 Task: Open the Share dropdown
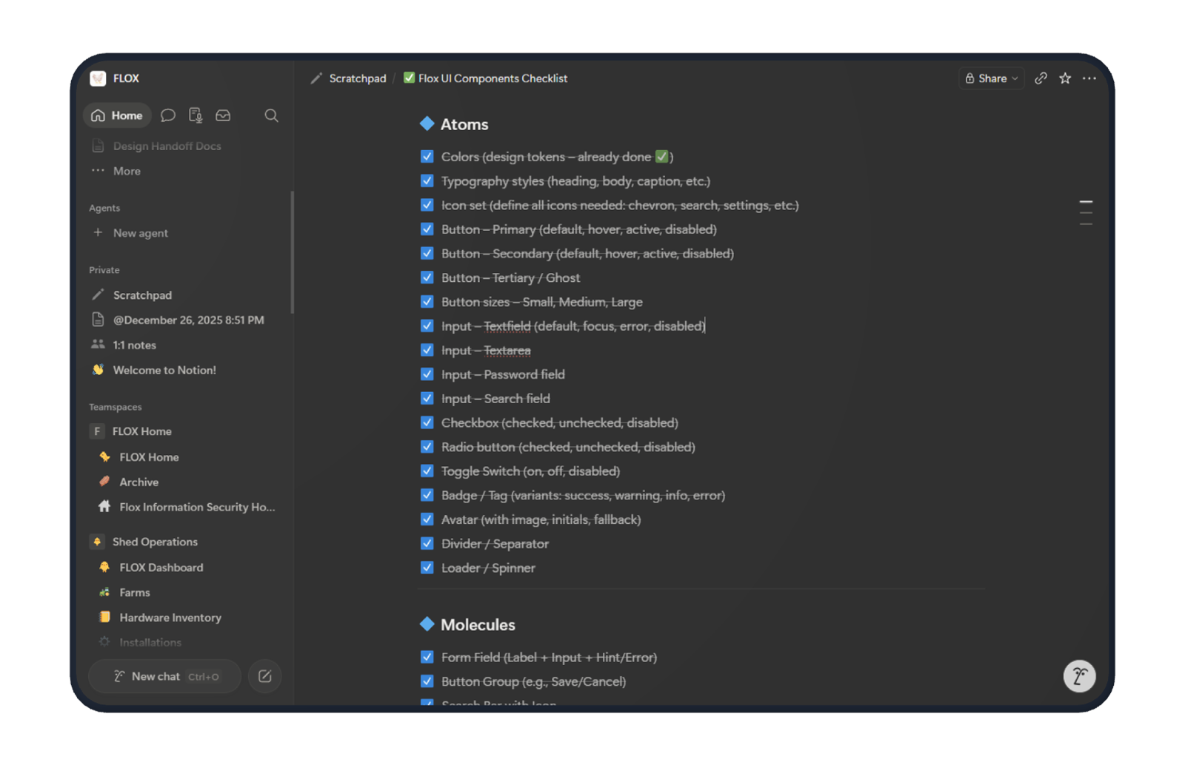click(991, 78)
